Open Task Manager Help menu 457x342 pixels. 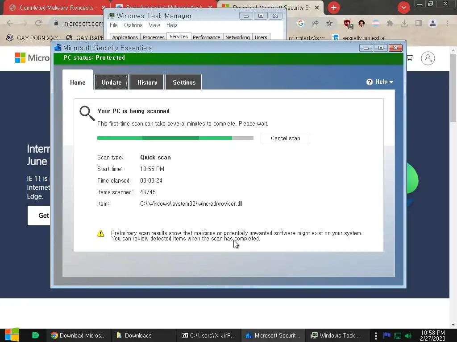click(172, 25)
